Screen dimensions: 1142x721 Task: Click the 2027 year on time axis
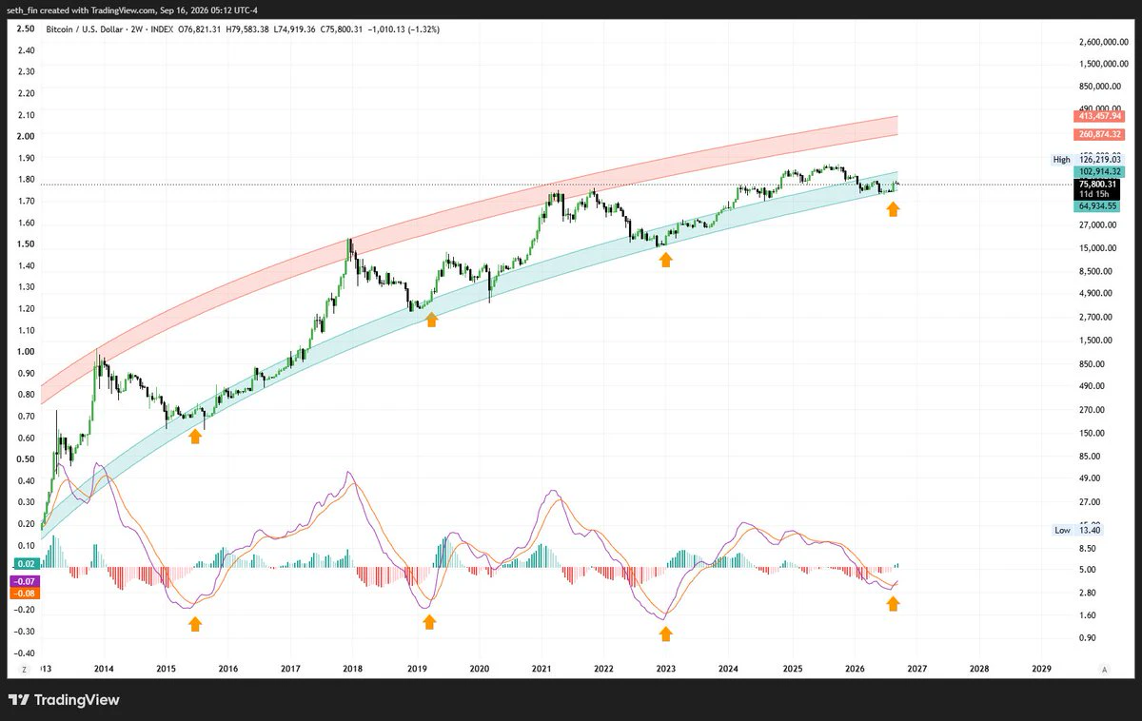[916, 669]
